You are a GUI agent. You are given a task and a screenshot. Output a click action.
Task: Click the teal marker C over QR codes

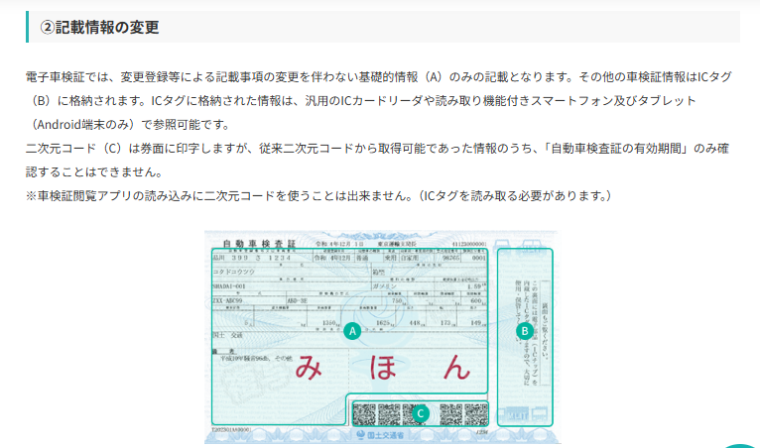(420, 413)
